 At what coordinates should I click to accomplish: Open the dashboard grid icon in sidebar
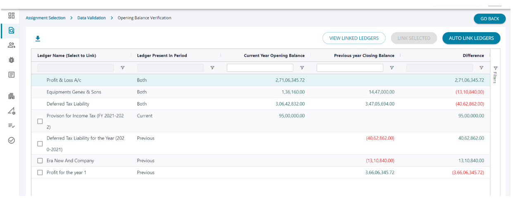coord(11,16)
